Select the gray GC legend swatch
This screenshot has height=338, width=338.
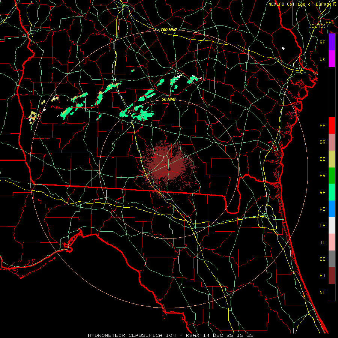[332, 259]
